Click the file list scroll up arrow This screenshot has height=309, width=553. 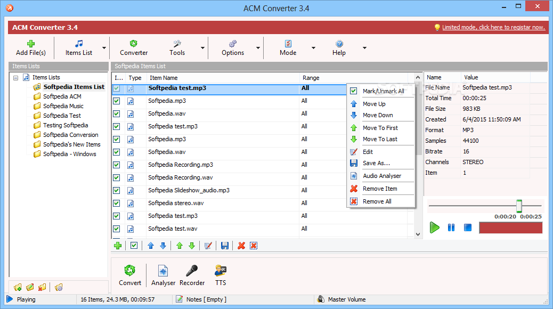point(418,77)
